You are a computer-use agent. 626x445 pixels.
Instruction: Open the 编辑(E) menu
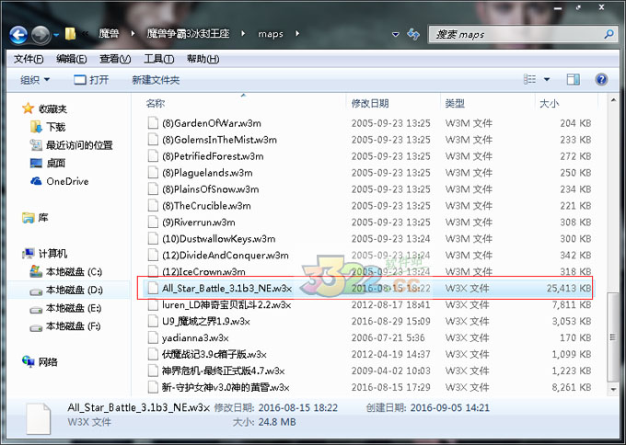71,59
